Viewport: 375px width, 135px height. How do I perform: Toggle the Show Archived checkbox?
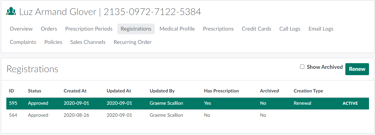click(302, 67)
